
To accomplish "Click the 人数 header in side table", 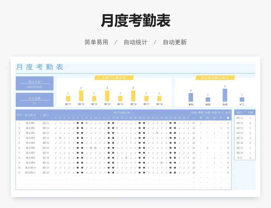I will pos(250,113).
